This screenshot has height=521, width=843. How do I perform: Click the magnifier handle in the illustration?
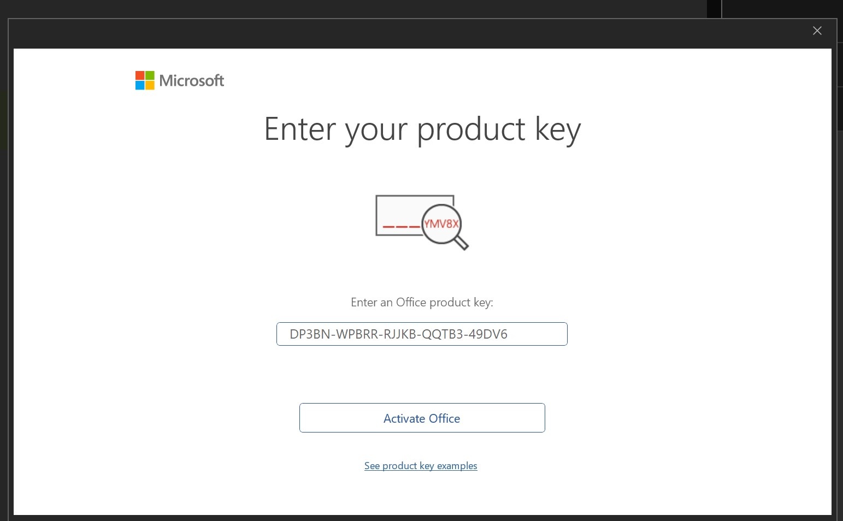click(x=462, y=243)
